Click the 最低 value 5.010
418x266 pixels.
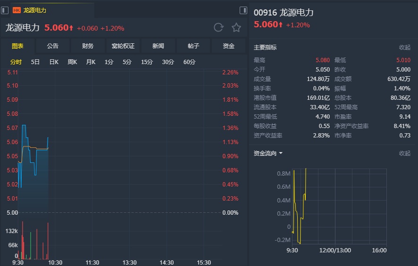pyautogui.click(x=403, y=60)
